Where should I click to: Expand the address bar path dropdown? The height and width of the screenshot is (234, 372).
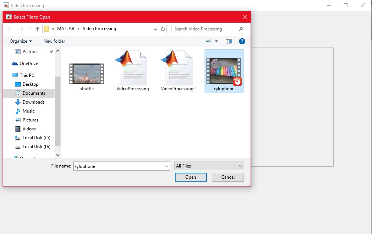click(156, 29)
